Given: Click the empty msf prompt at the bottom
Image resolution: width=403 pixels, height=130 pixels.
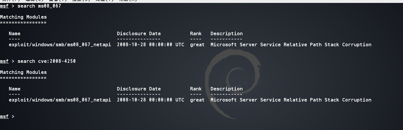Looking at the screenshot, I should click(x=7, y=116).
